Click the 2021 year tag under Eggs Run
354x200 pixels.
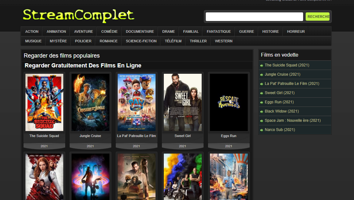tap(228, 146)
